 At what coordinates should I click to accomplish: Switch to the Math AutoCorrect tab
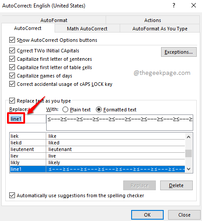87,29
